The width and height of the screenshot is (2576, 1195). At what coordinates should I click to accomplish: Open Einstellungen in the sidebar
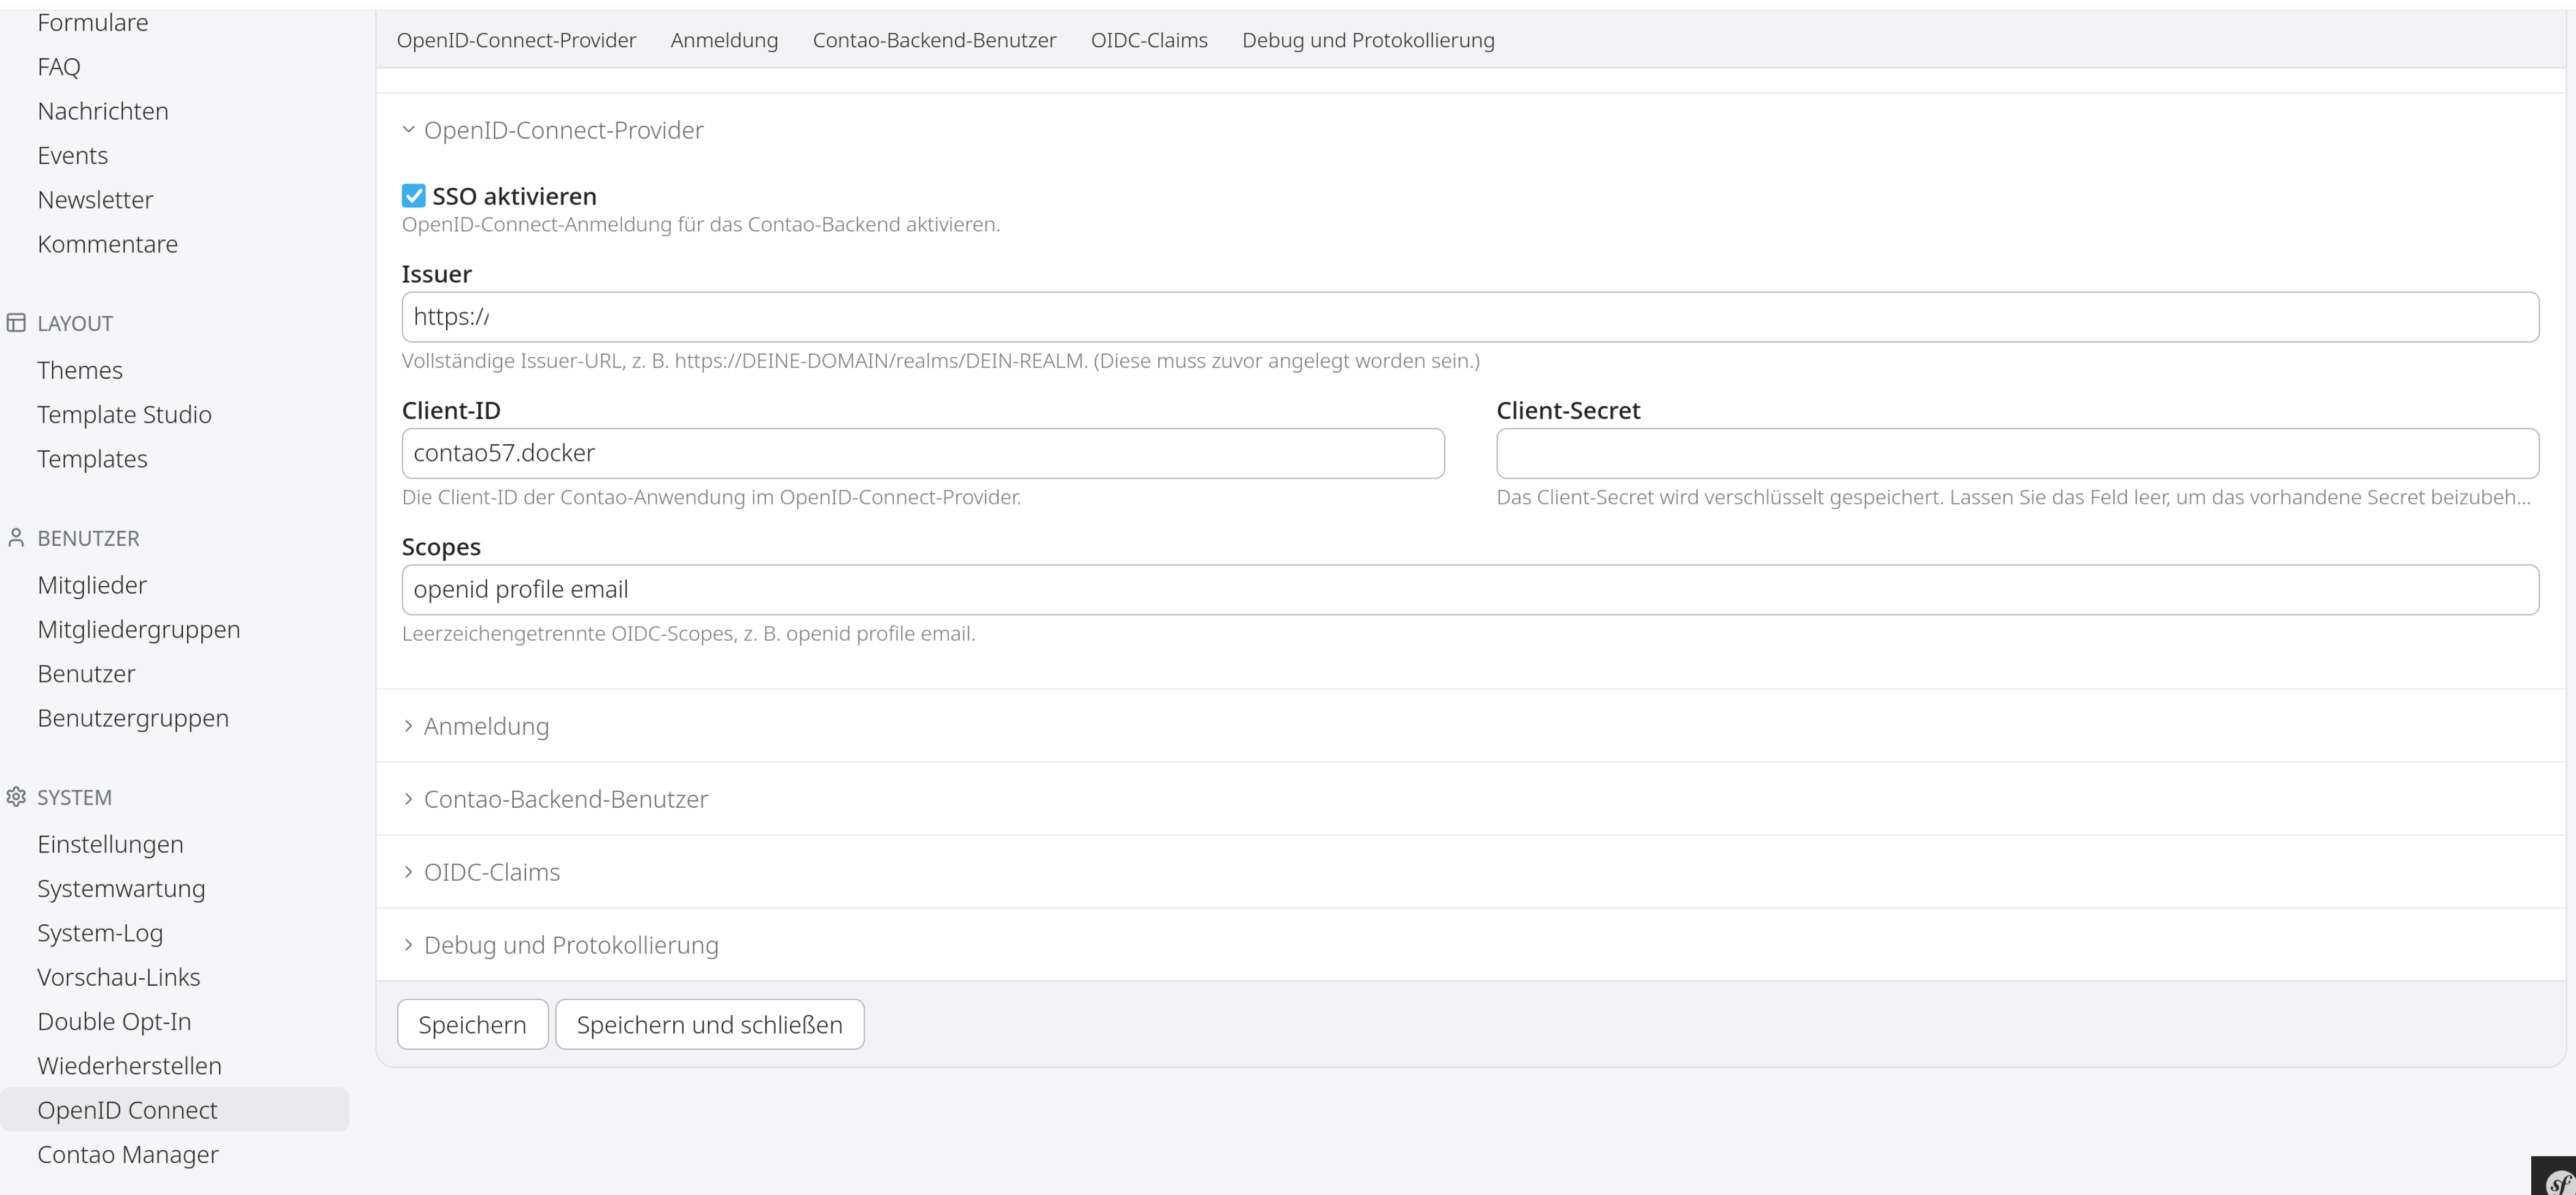pos(110,844)
